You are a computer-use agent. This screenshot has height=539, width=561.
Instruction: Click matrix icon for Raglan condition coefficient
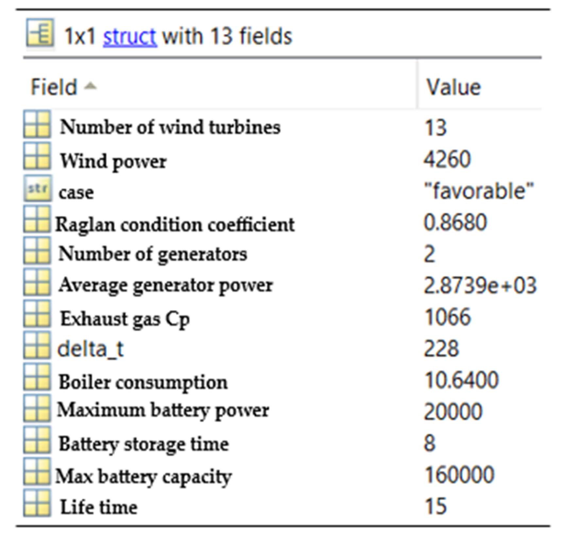pos(37,219)
